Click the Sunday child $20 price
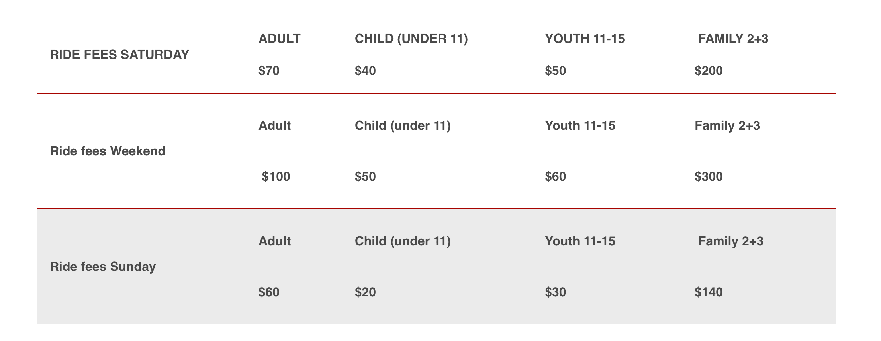The image size is (881, 341). point(365,292)
